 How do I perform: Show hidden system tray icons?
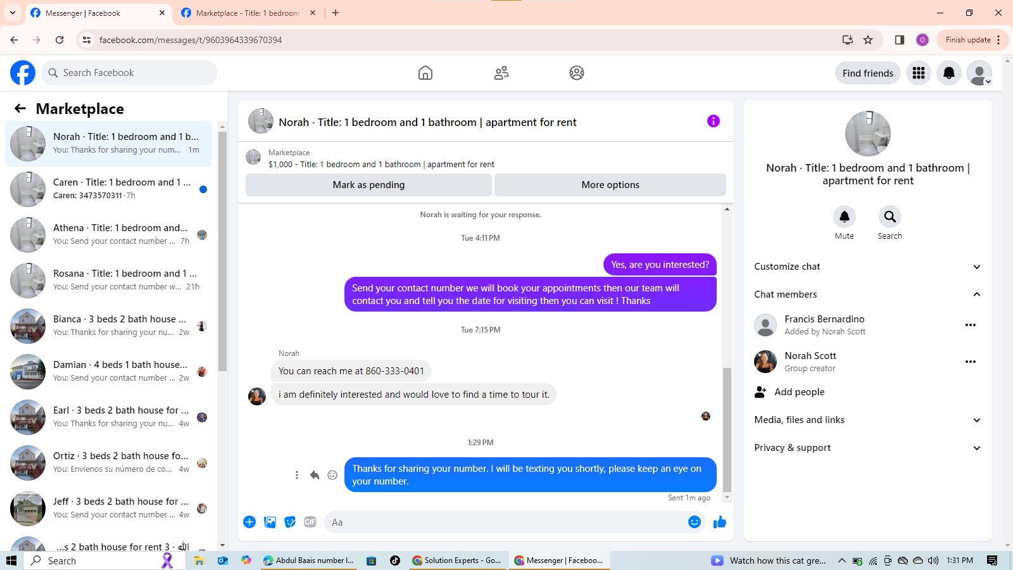pos(842,560)
